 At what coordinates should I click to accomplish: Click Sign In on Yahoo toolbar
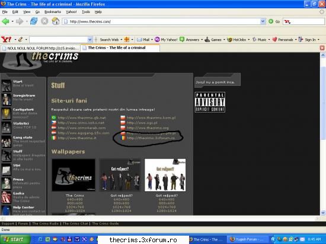[307, 40]
